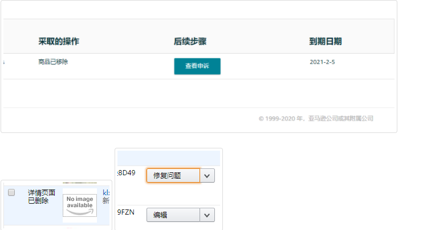Click the 查看申诉 button

coord(197,66)
